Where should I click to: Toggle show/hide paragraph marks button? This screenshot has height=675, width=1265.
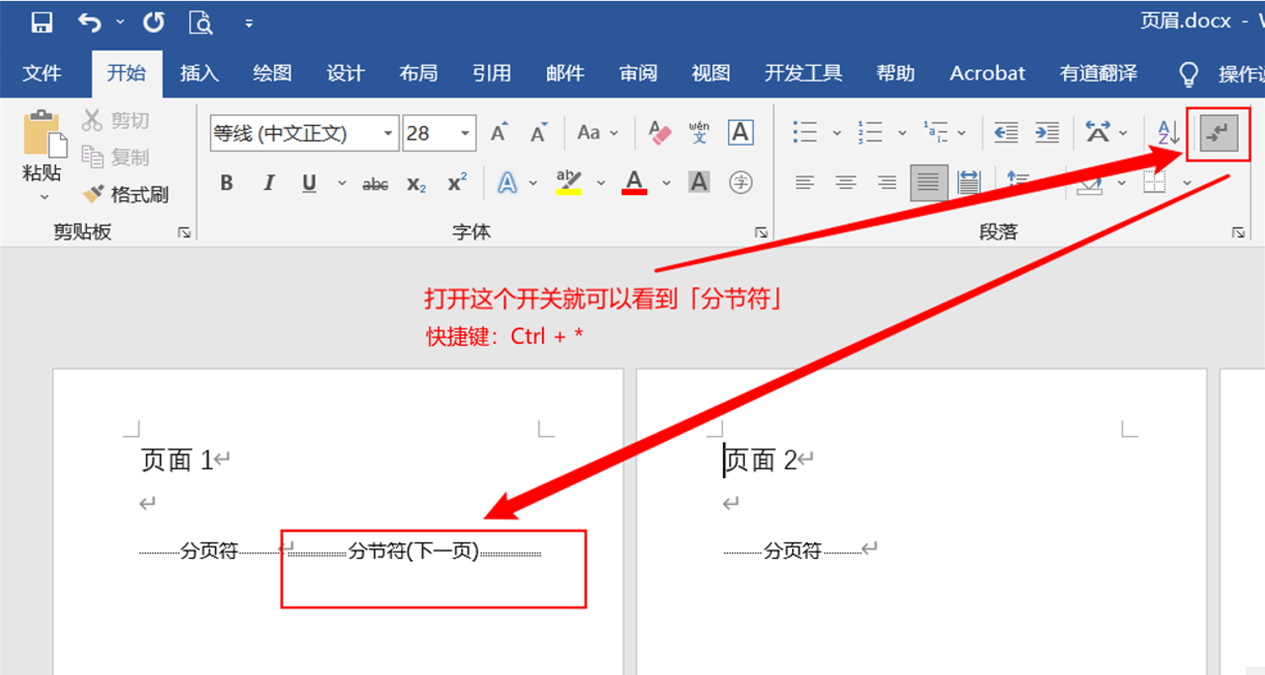[1218, 133]
